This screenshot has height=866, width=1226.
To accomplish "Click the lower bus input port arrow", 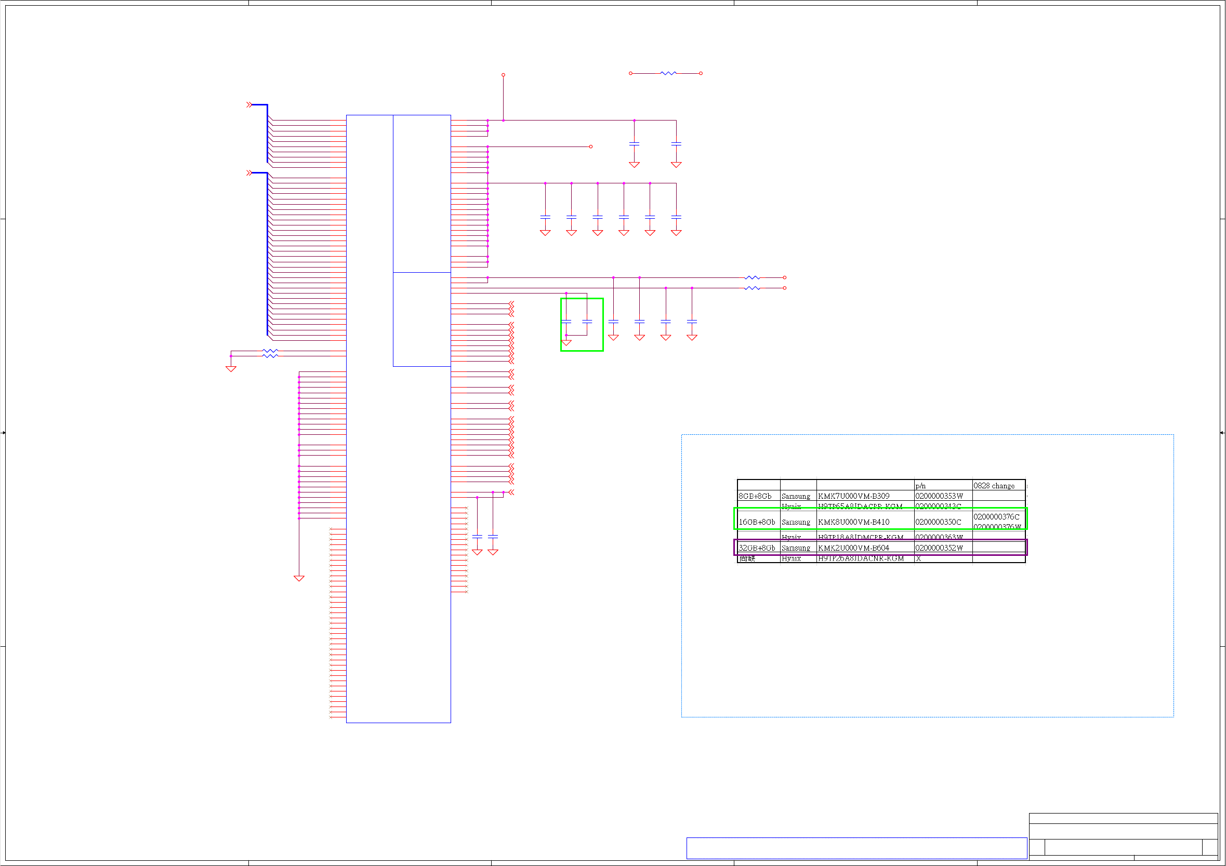I will [x=249, y=173].
